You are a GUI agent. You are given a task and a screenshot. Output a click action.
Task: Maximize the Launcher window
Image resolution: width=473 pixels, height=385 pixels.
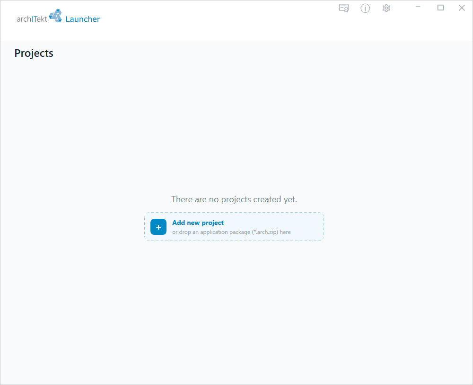point(440,8)
